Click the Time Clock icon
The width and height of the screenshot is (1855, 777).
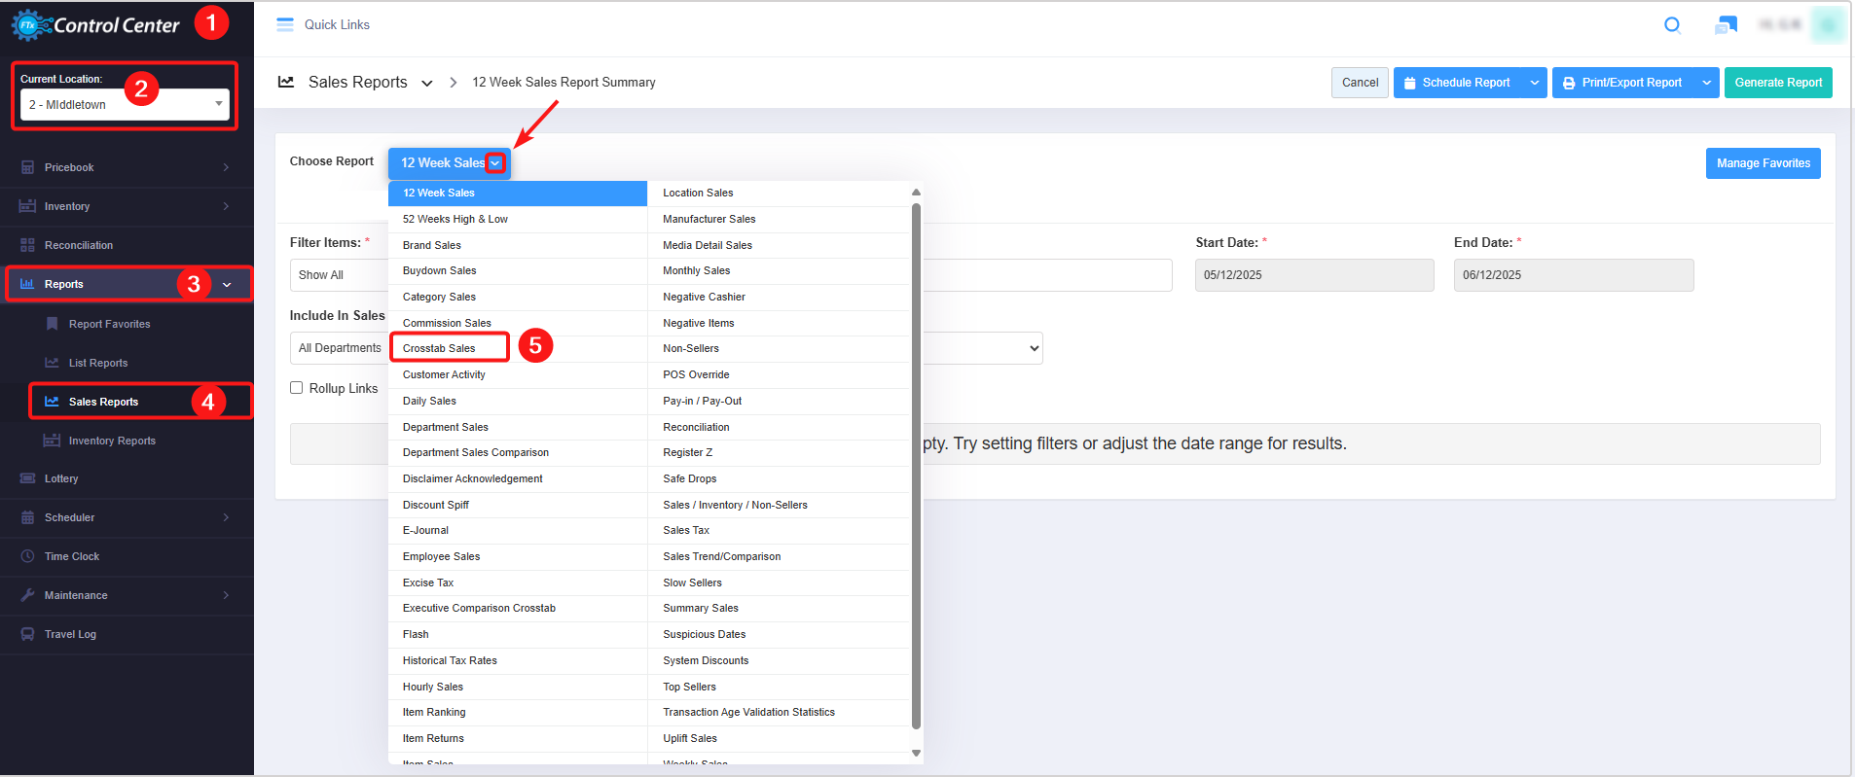point(27,556)
